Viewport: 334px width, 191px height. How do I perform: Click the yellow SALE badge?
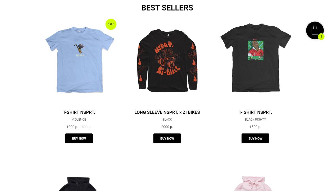click(x=111, y=24)
